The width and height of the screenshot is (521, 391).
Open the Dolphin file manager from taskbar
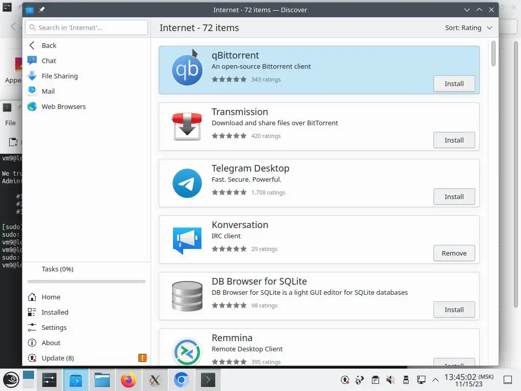pos(102,380)
